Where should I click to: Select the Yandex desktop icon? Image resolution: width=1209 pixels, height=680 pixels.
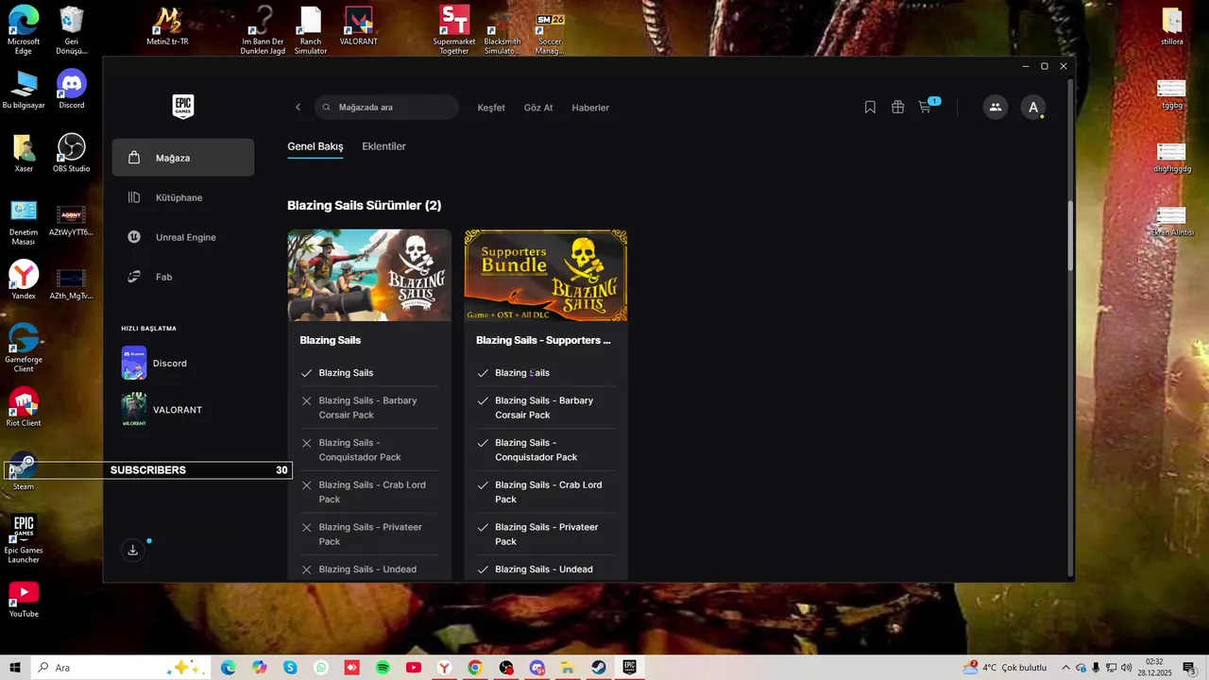pyautogui.click(x=24, y=280)
